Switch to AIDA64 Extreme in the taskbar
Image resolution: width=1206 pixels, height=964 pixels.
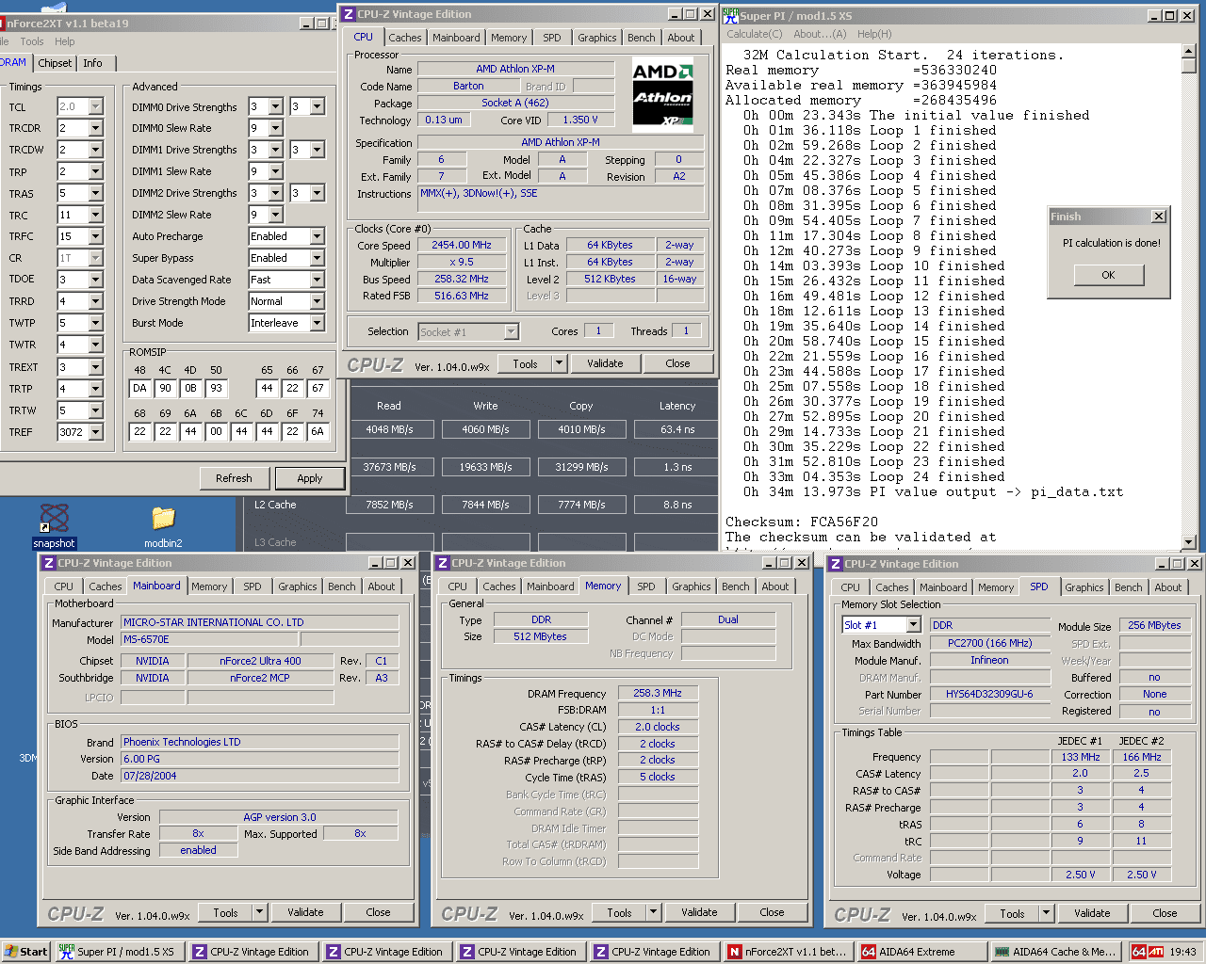click(921, 952)
